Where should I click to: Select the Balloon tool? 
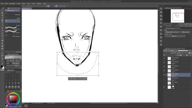click(x=2, y=61)
